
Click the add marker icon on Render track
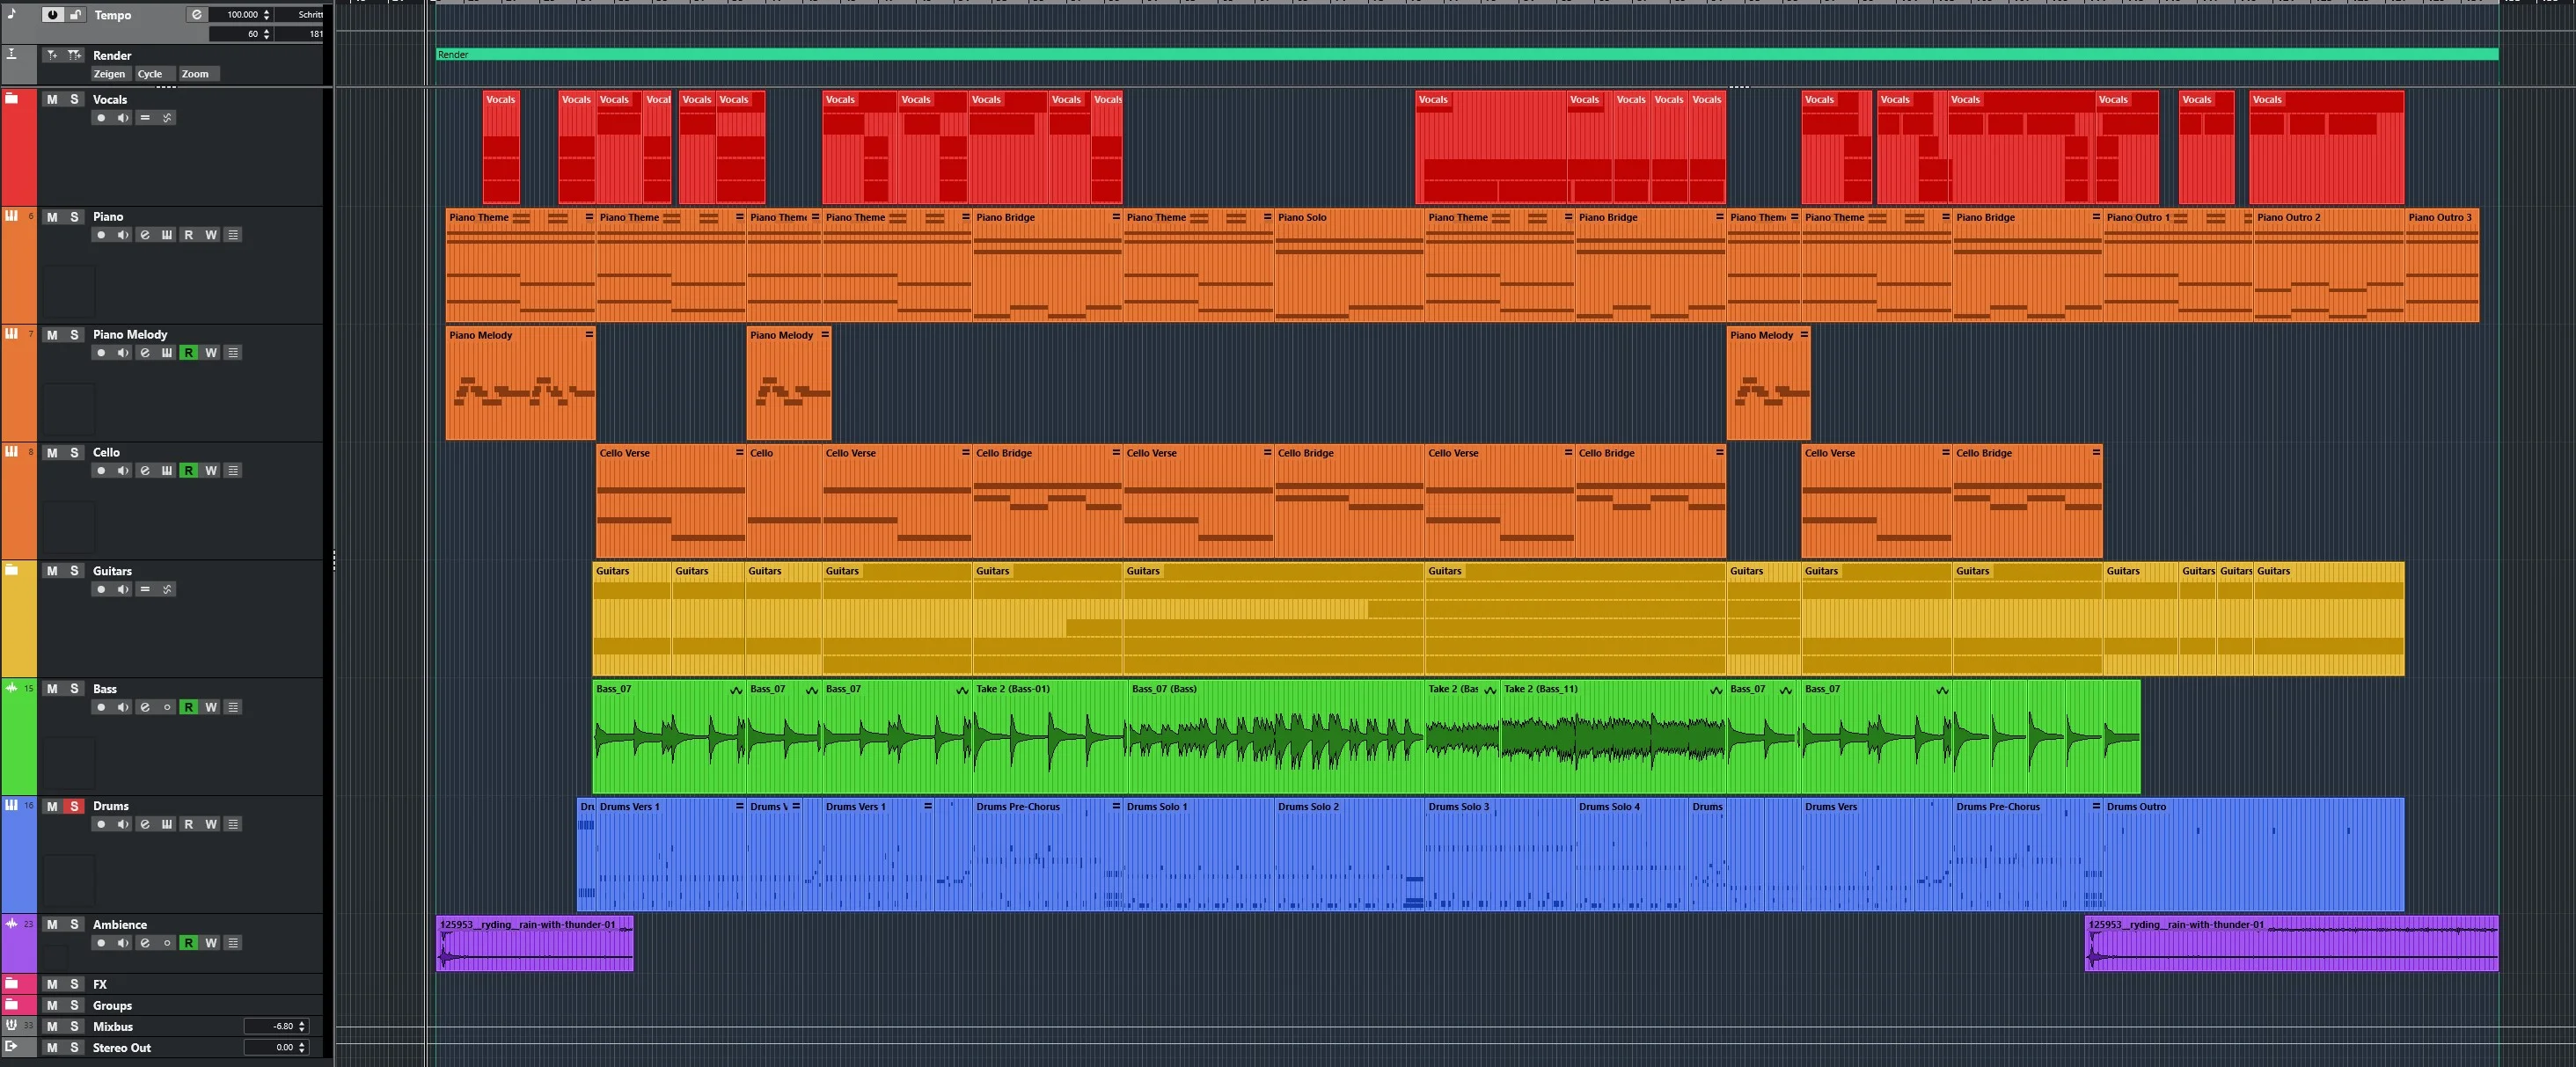click(x=52, y=55)
